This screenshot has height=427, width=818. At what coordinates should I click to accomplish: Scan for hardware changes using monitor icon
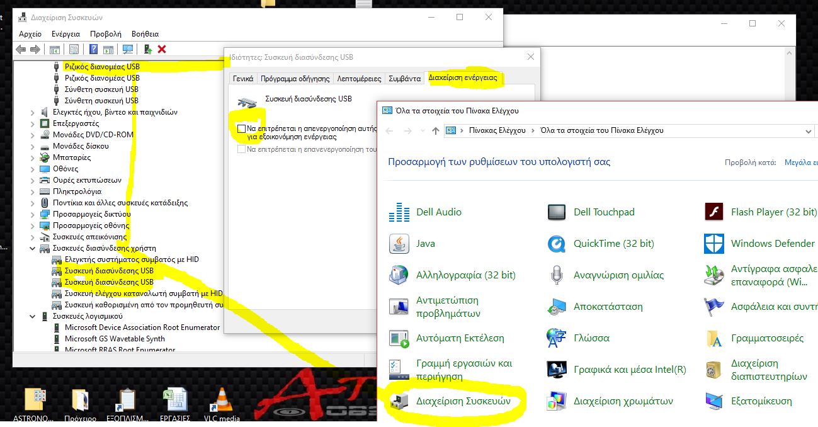tap(128, 49)
